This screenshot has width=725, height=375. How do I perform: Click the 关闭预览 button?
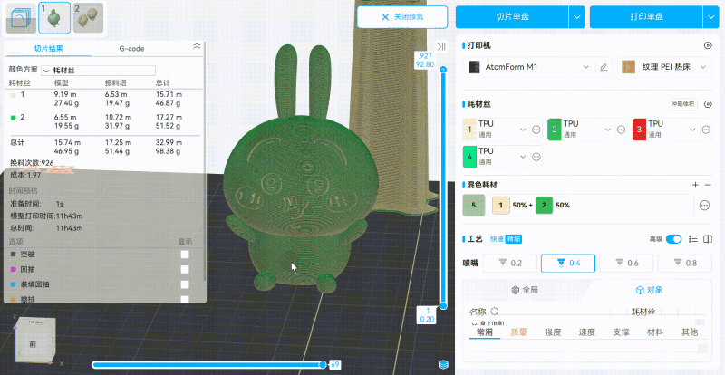point(402,17)
